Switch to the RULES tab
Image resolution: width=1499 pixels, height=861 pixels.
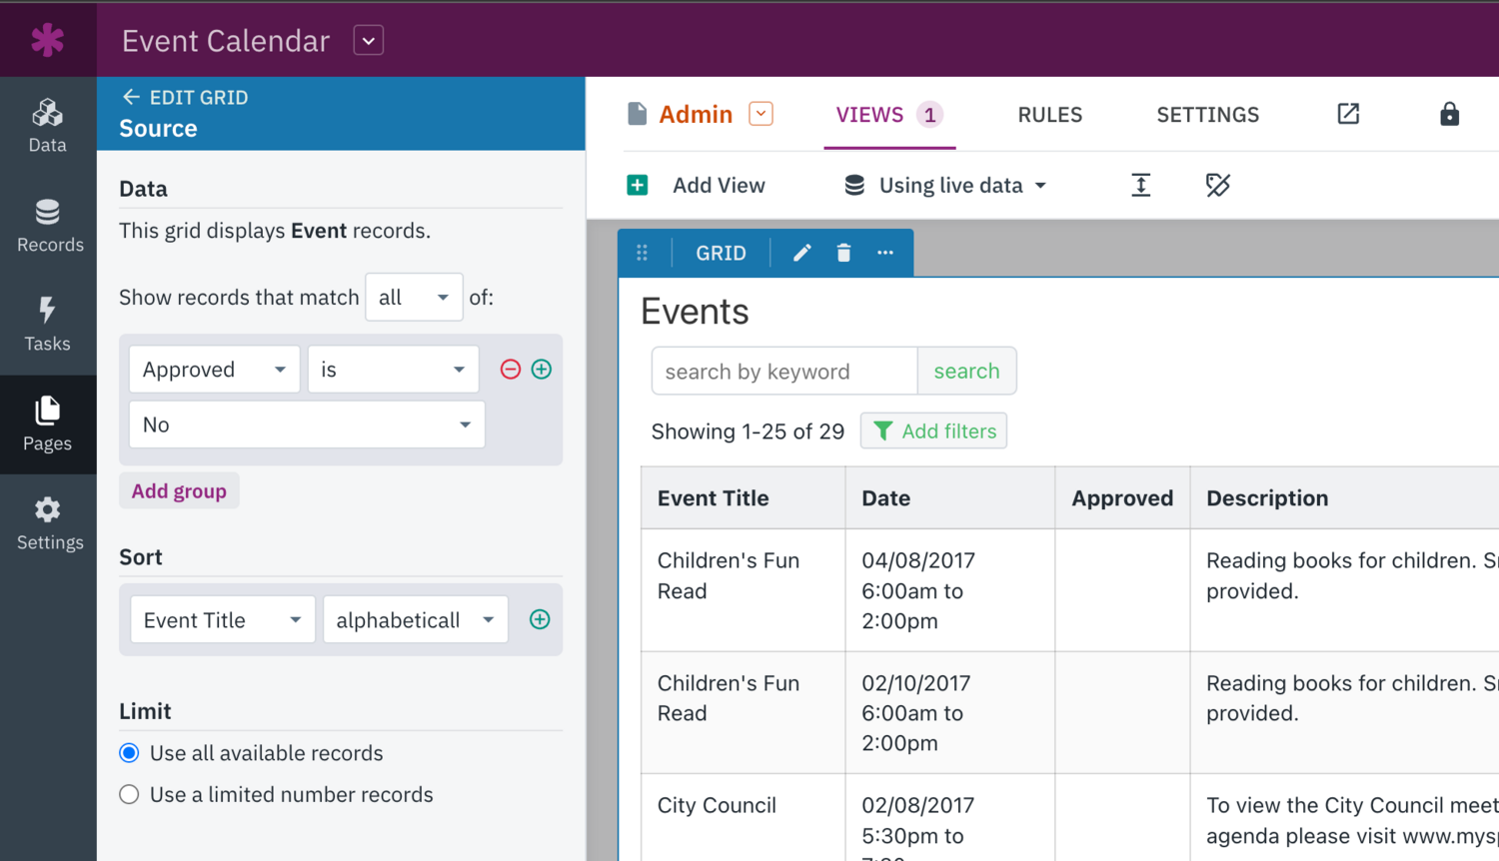pyautogui.click(x=1049, y=114)
